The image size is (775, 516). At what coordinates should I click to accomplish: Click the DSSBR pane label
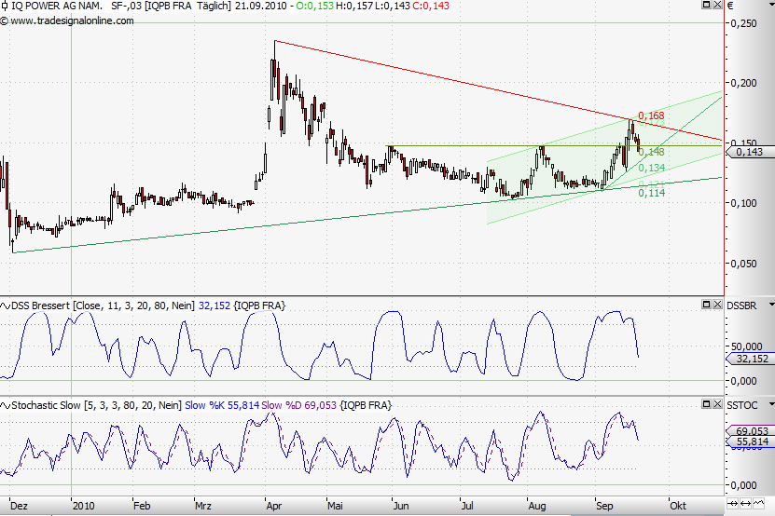[x=741, y=306]
